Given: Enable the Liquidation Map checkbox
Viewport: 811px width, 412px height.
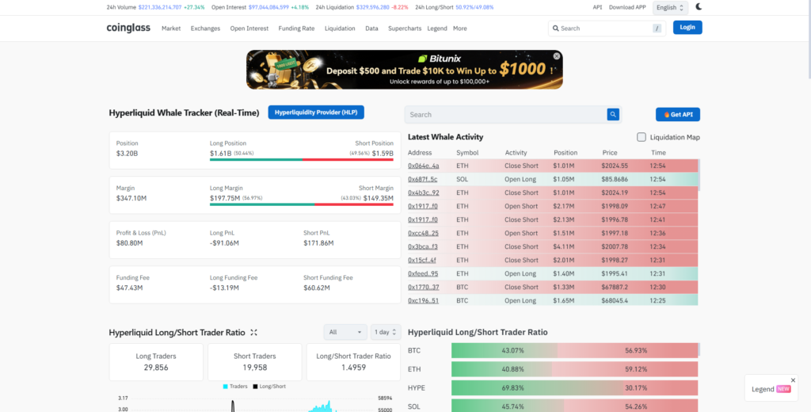Looking at the screenshot, I should coord(642,137).
